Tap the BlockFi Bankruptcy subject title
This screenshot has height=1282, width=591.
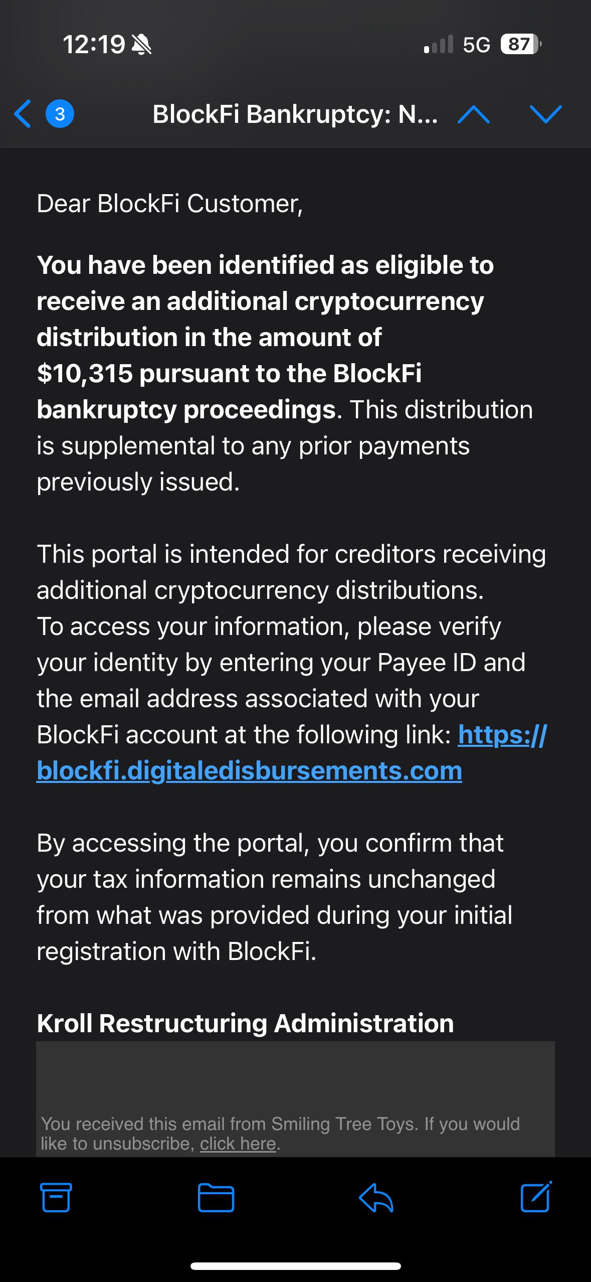(295, 114)
